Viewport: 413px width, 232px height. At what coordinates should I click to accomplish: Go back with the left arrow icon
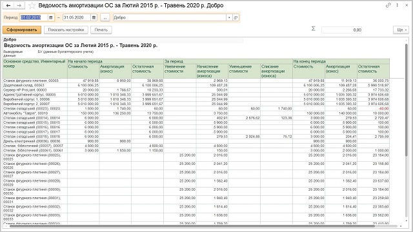tap(8, 5)
